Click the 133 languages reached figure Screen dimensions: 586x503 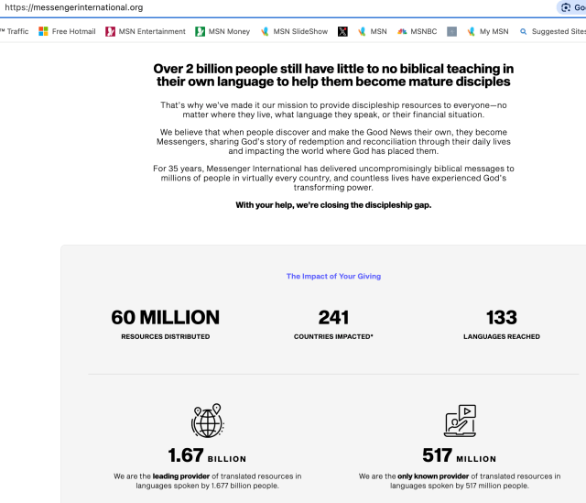coord(502,318)
